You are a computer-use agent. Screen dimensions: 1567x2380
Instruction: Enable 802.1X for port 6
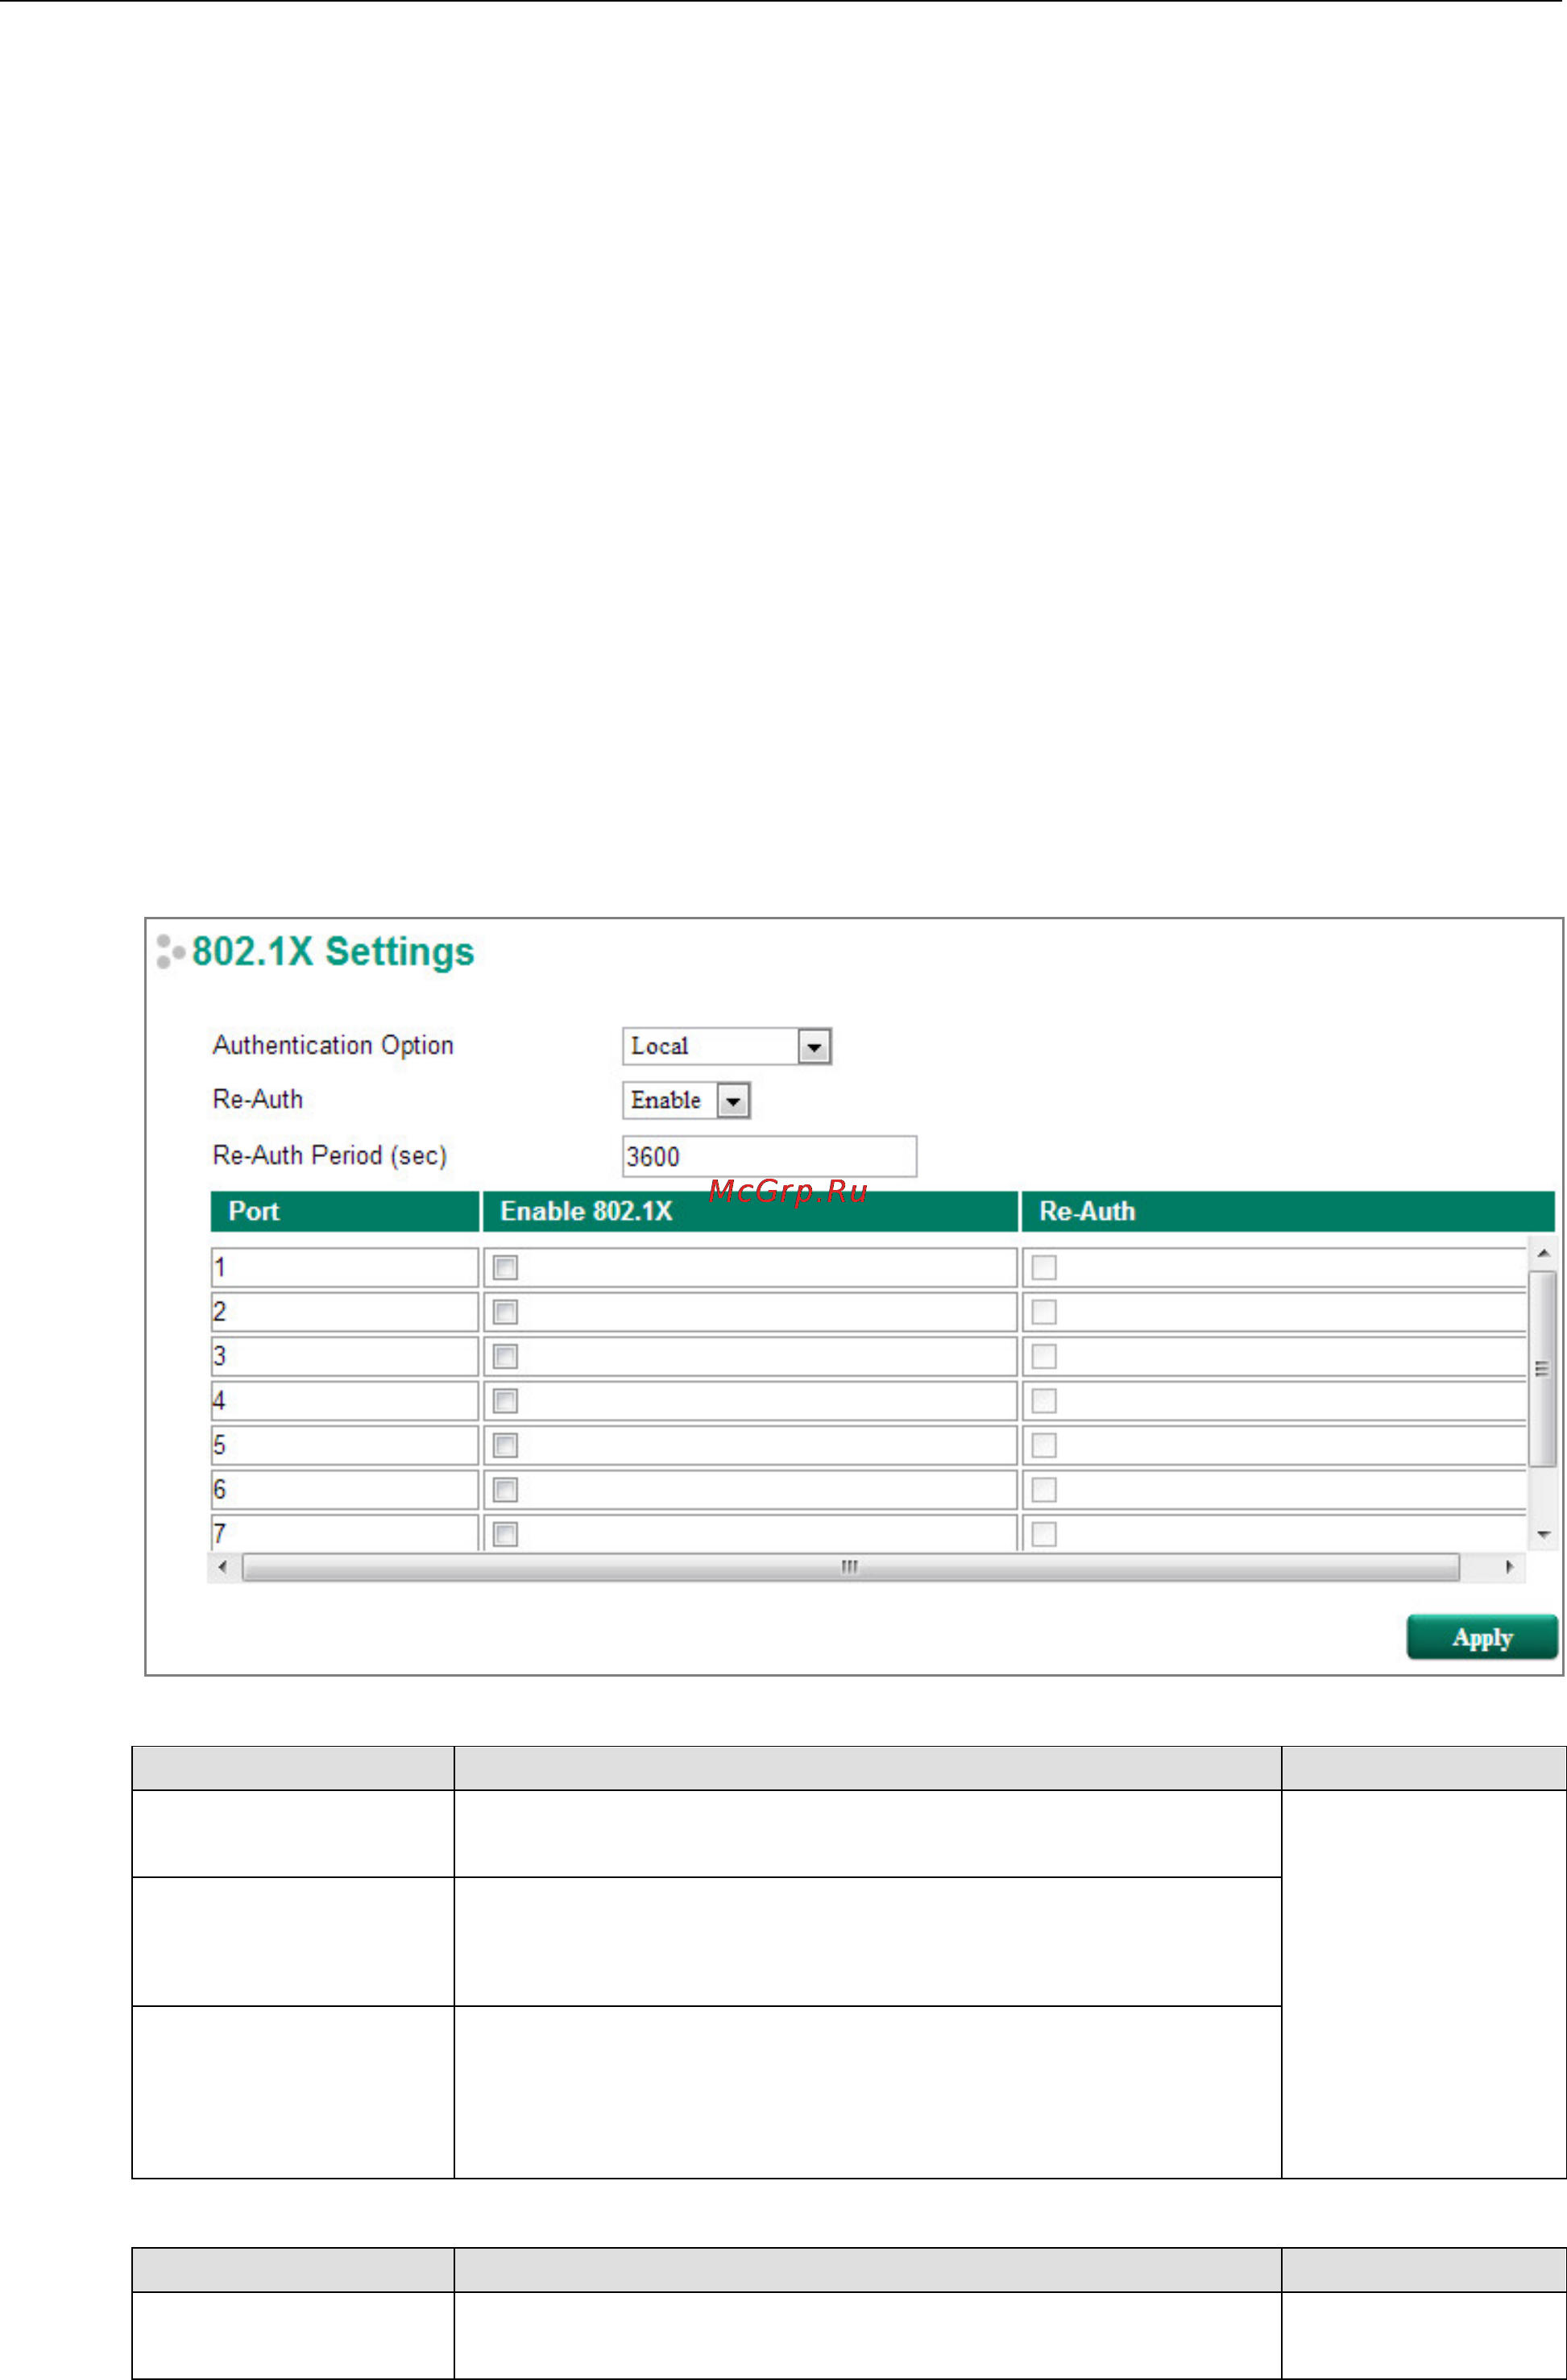(x=506, y=1490)
